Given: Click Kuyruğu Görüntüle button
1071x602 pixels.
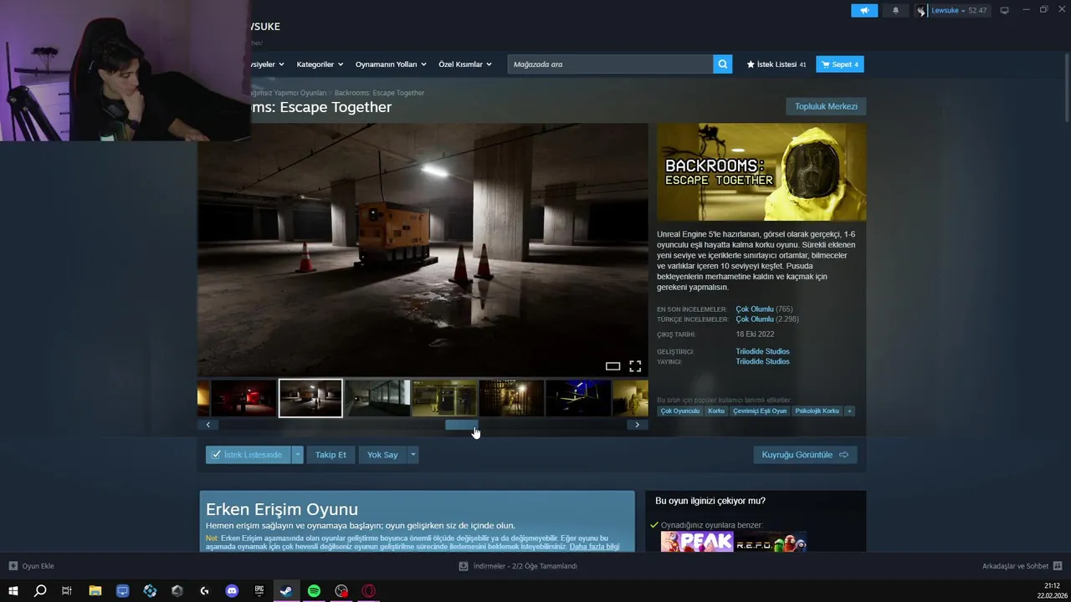Looking at the screenshot, I should coord(805,455).
